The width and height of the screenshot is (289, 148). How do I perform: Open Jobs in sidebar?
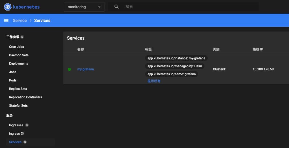13,72
